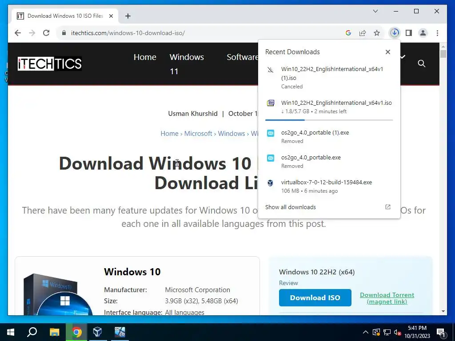Select os2go_4.0_portable.exe entry
Image resolution: width=455 pixels, height=341 pixels.
(329, 162)
